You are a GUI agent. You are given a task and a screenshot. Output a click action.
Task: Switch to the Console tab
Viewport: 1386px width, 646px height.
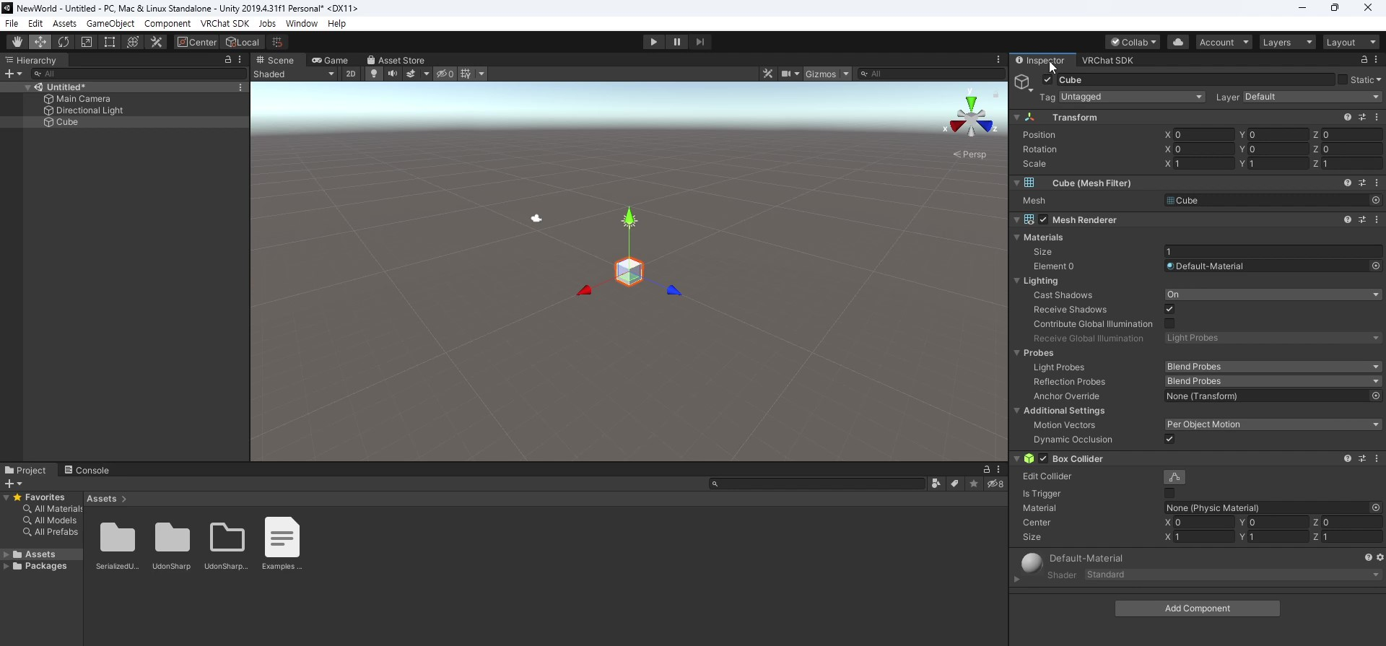tap(87, 470)
